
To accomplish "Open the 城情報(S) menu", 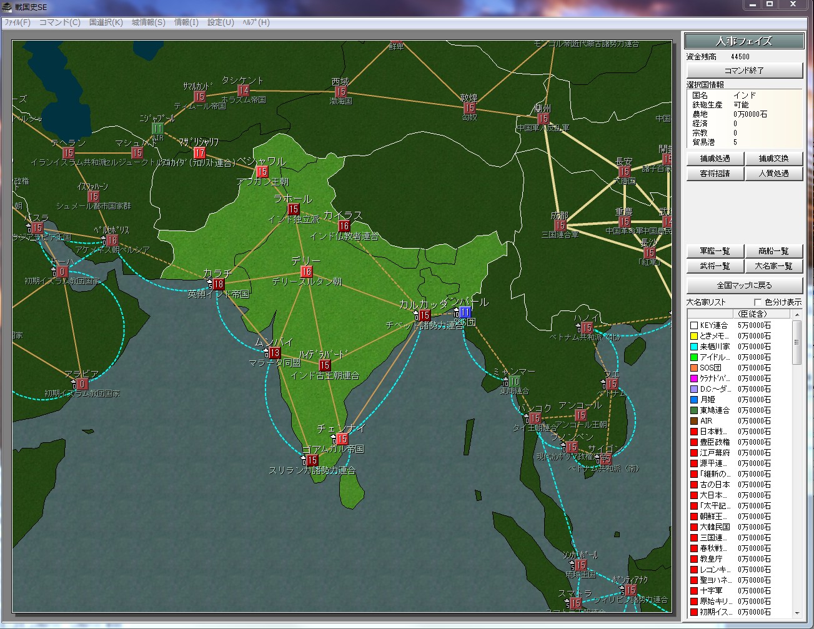I will [x=148, y=22].
